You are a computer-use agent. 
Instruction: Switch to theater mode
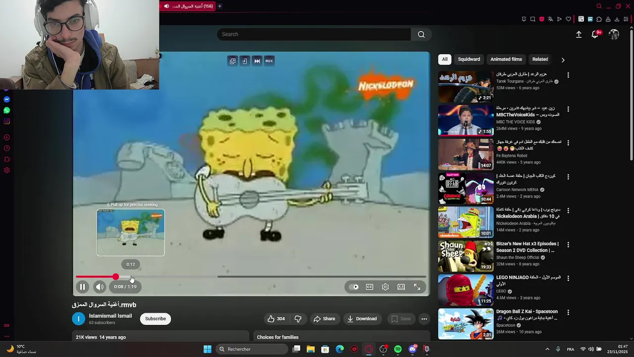point(401,287)
